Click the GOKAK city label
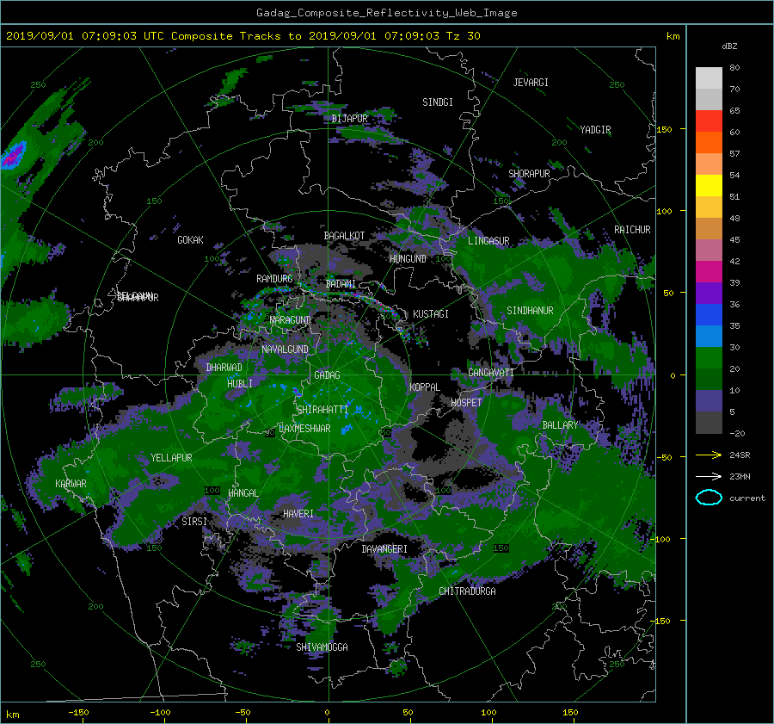This screenshot has width=774, height=724. point(190,239)
